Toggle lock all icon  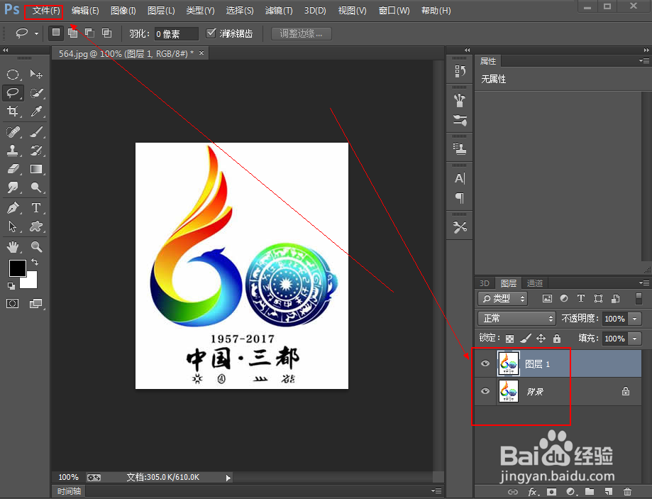(557, 339)
